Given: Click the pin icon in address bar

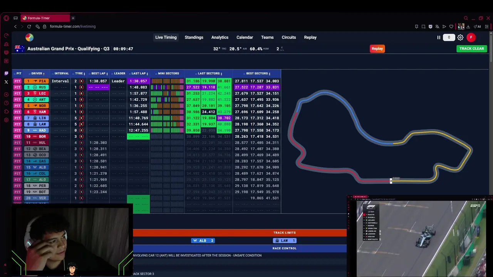Looking at the screenshot, I should [x=416, y=27].
